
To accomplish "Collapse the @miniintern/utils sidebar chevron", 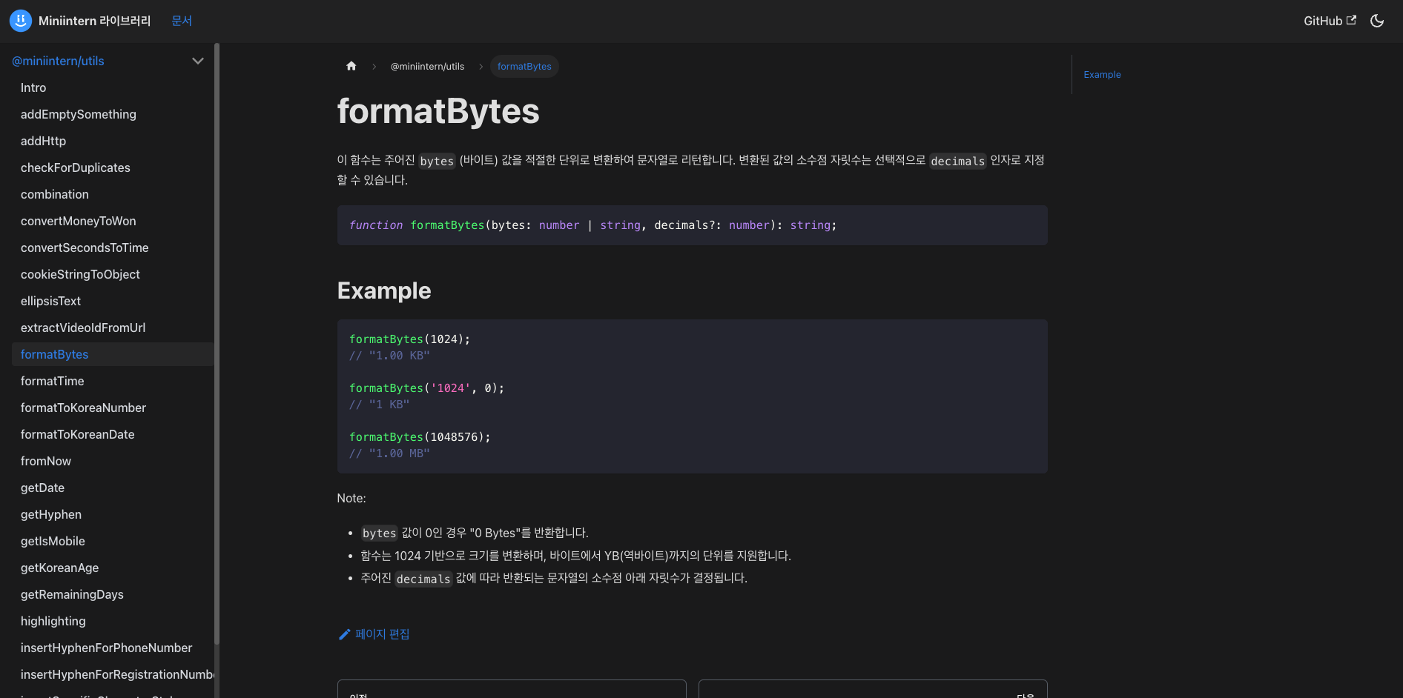I will [198, 61].
